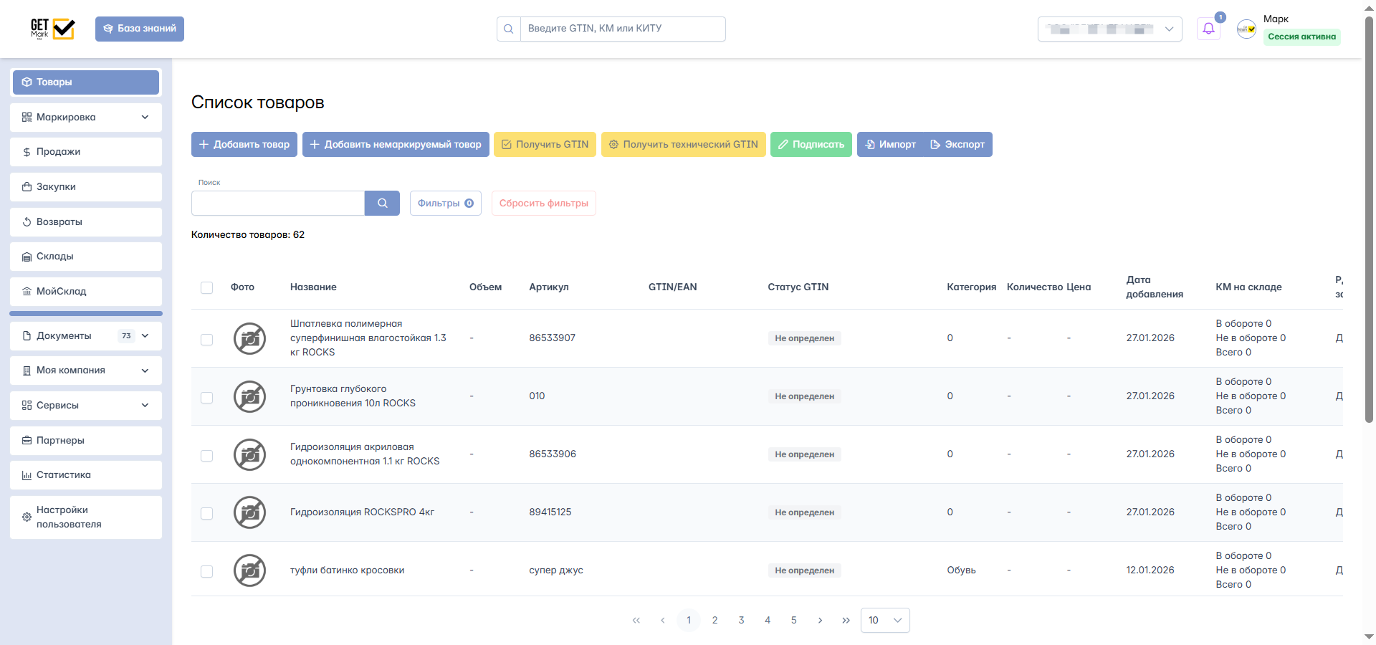Expand the Маркировка sidebar section

tap(86, 118)
